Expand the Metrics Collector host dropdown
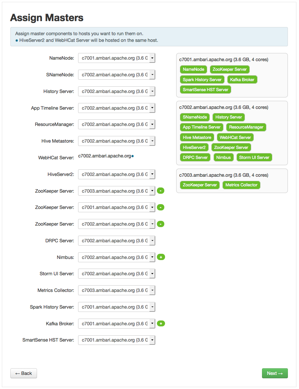299x389 pixels. (x=117, y=290)
